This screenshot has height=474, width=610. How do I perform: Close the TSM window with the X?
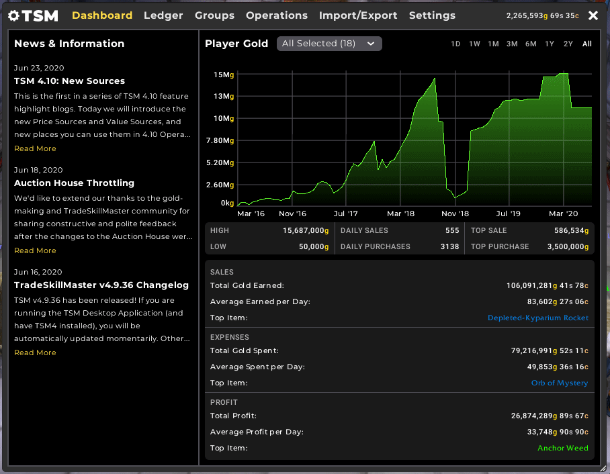point(593,15)
